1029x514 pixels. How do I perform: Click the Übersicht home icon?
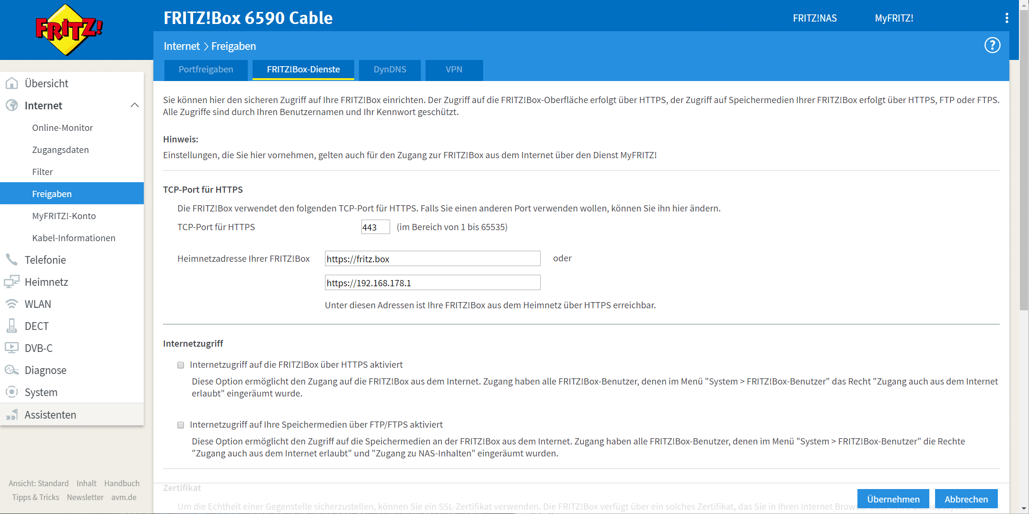[x=12, y=83]
